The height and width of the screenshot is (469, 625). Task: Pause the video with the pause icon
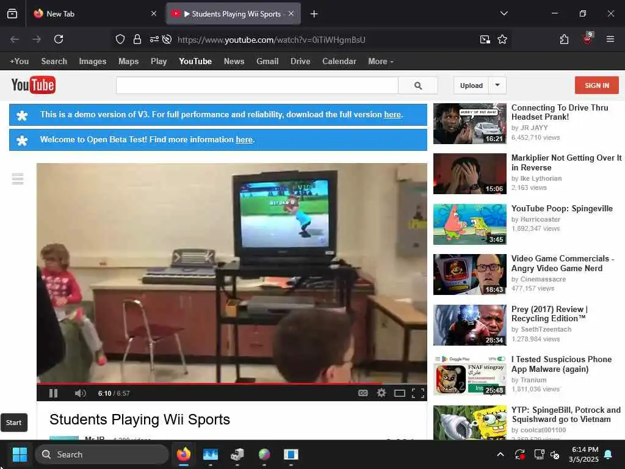point(54,393)
